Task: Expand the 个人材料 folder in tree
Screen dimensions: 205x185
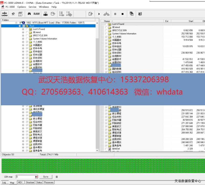Action: click(23, 42)
